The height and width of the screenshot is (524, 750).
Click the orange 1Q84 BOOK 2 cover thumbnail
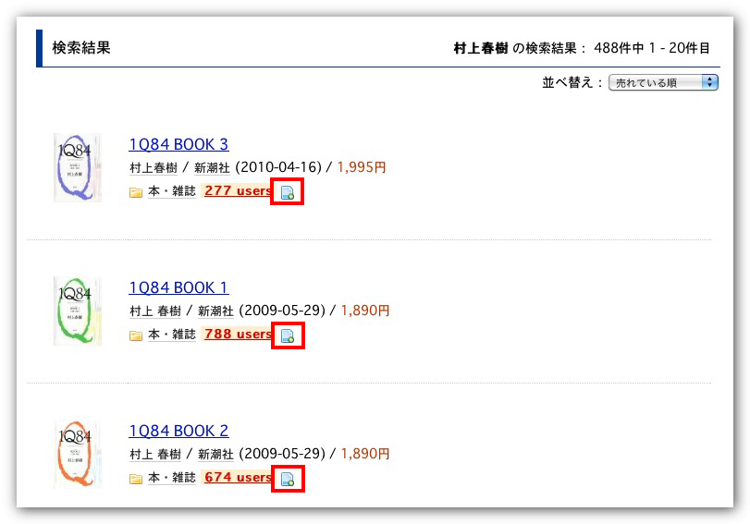(78, 454)
